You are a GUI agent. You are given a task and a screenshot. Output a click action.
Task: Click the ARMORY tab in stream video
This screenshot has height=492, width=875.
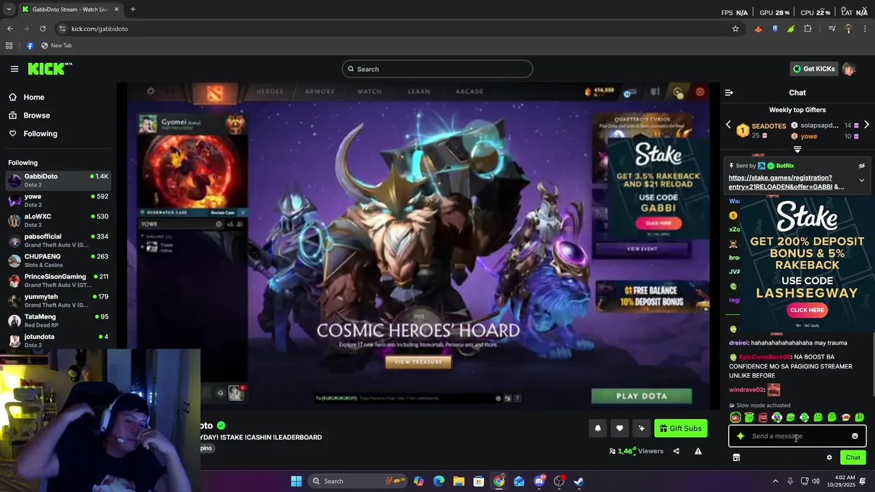point(320,92)
